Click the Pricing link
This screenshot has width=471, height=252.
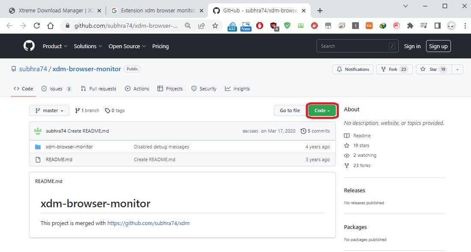click(160, 46)
